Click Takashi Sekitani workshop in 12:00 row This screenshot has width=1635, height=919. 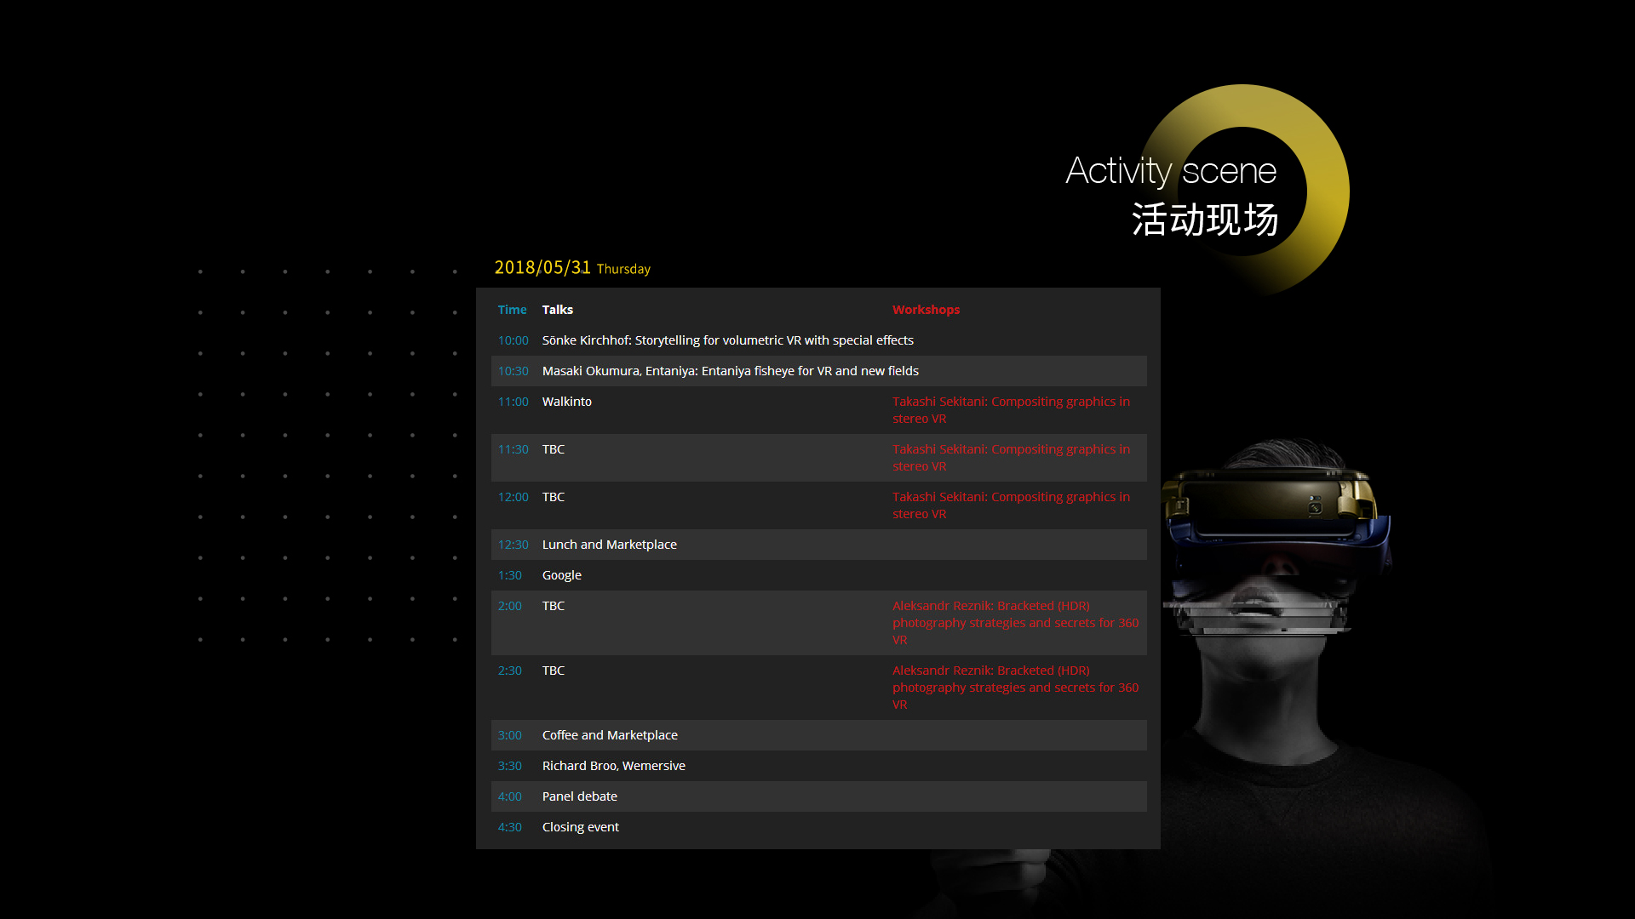click(x=1011, y=505)
